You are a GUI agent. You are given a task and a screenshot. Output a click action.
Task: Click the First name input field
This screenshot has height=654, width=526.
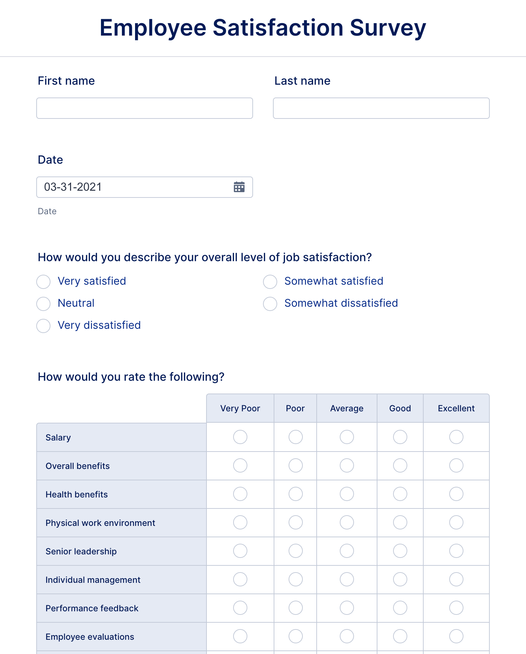145,108
